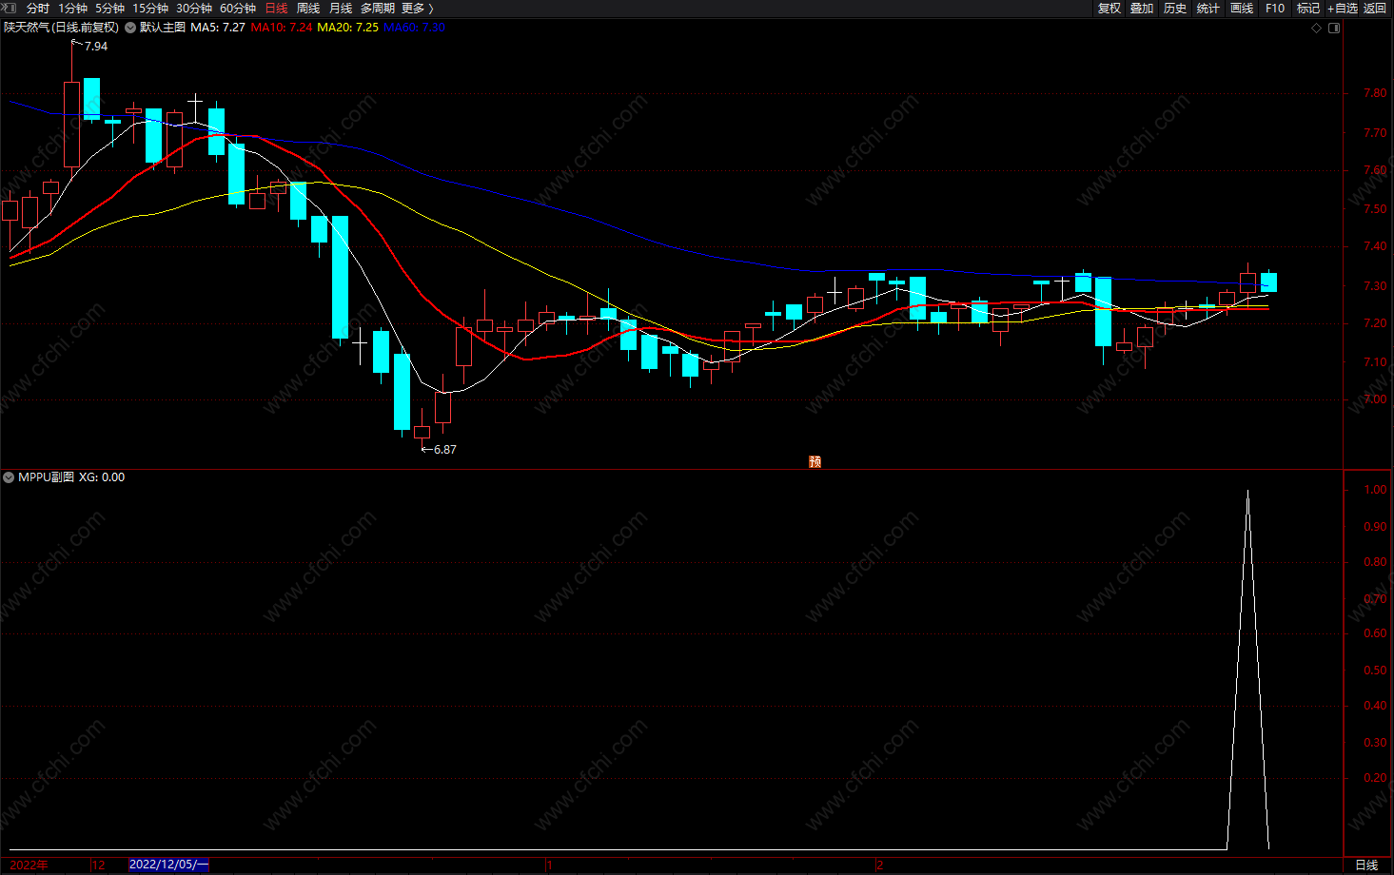Open the F10 company info button
1394x875 pixels.
pyautogui.click(x=1275, y=9)
